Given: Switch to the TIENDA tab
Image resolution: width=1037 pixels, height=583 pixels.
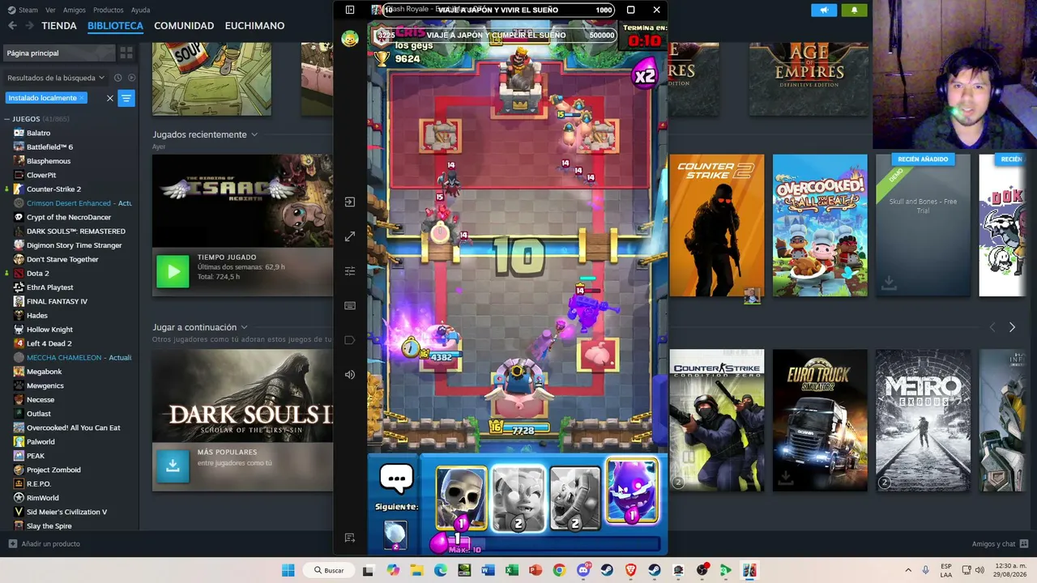Looking at the screenshot, I should pyautogui.click(x=59, y=26).
